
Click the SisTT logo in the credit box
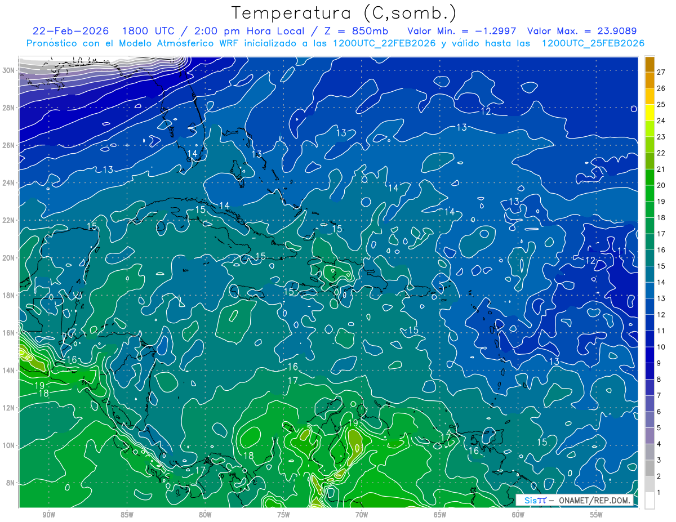535,500
